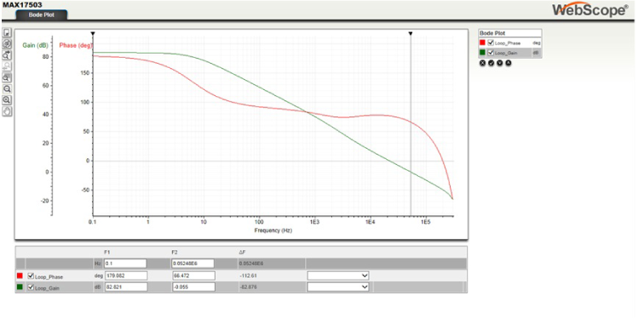The height and width of the screenshot is (318, 638).
Task: Click the red Loop_Phase swatch in the legend
Action: 483,43
